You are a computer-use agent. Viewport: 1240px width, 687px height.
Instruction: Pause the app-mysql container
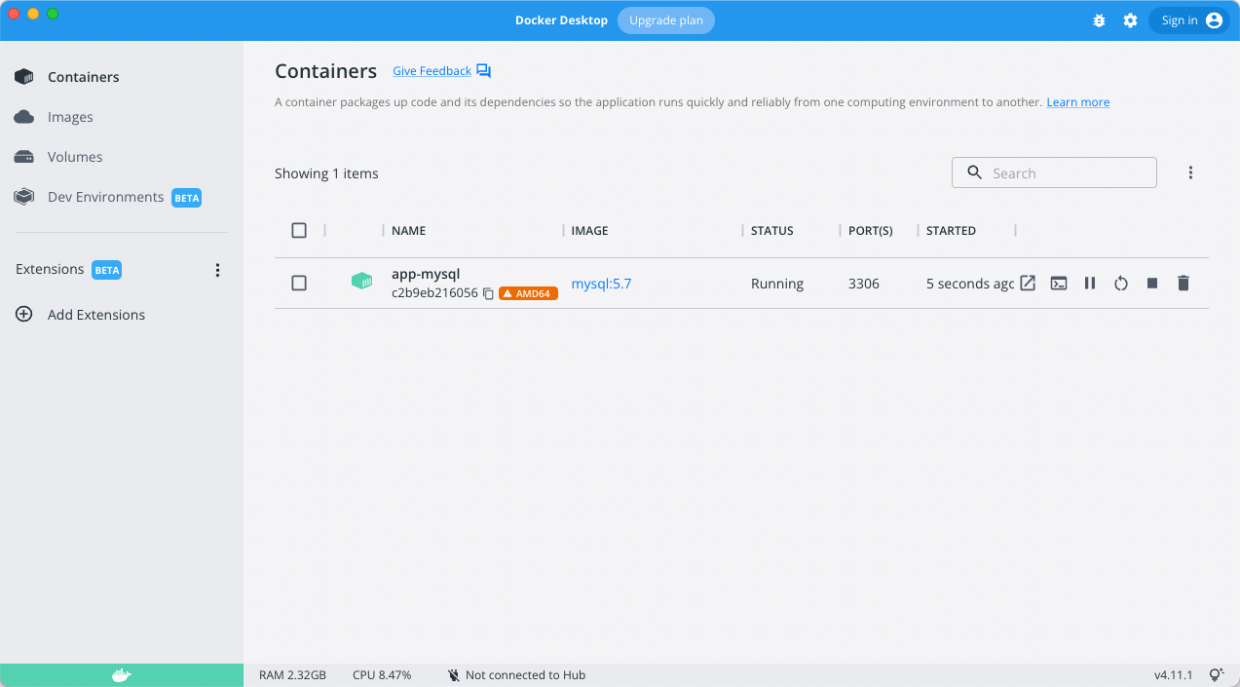(x=1090, y=283)
